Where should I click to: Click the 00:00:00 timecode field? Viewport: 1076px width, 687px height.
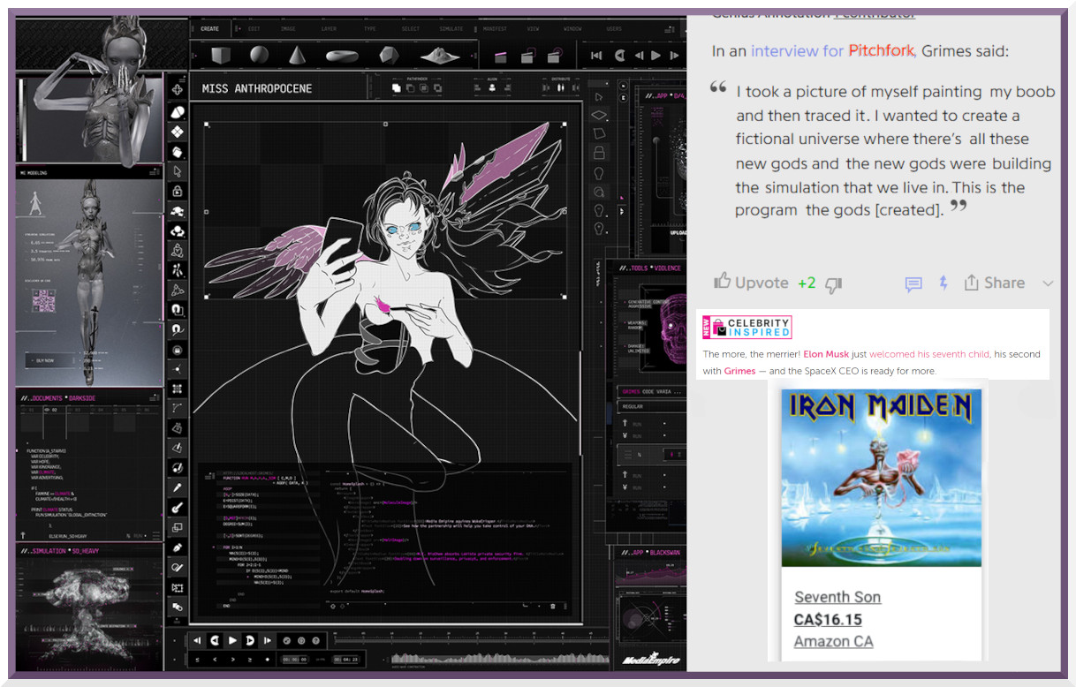tap(294, 659)
